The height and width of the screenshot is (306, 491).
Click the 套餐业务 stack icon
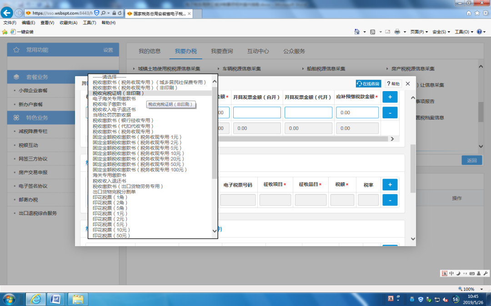pyautogui.click(x=16, y=77)
